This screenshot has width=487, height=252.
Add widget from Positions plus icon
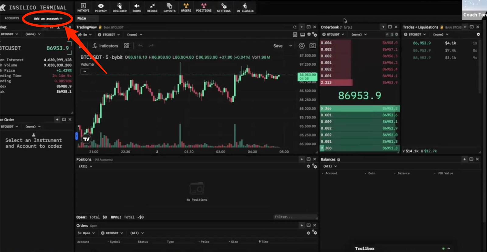pyautogui.click(x=302, y=159)
